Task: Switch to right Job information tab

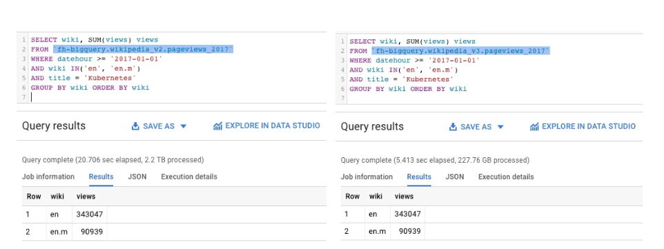Action: tap(367, 177)
